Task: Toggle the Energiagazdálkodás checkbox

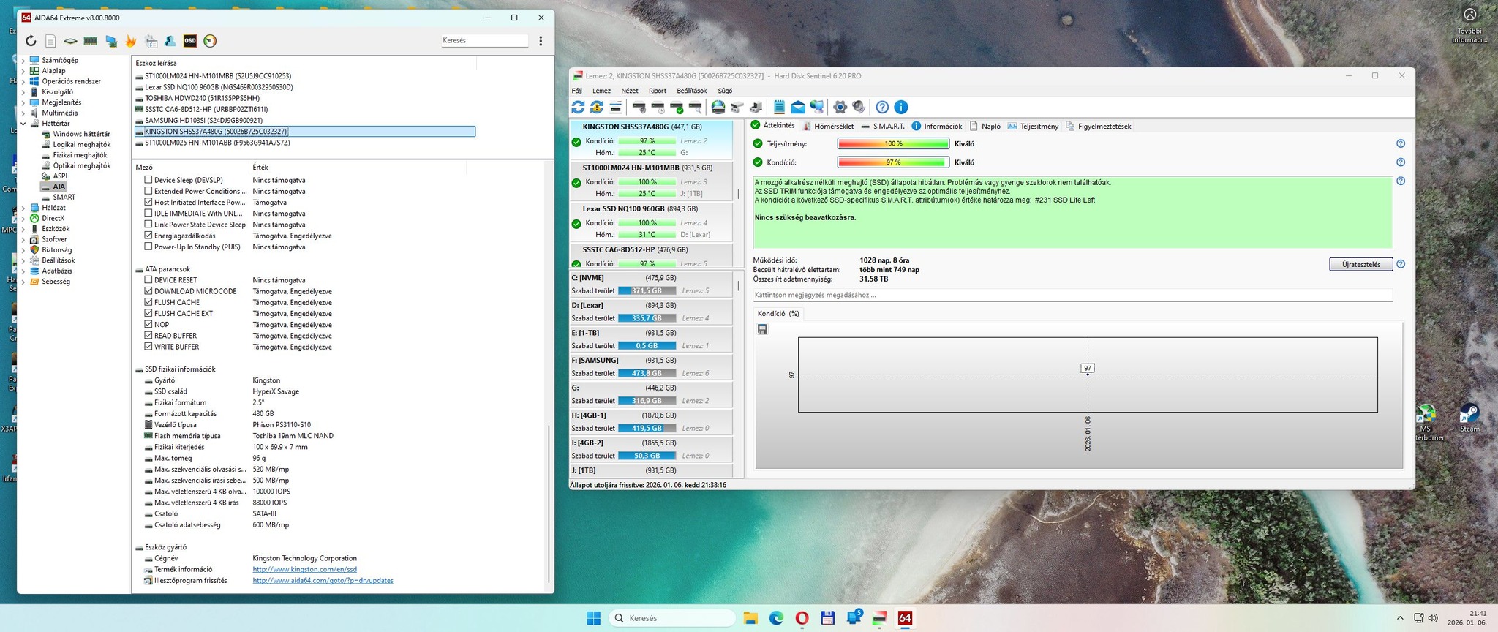Action: click(x=148, y=236)
